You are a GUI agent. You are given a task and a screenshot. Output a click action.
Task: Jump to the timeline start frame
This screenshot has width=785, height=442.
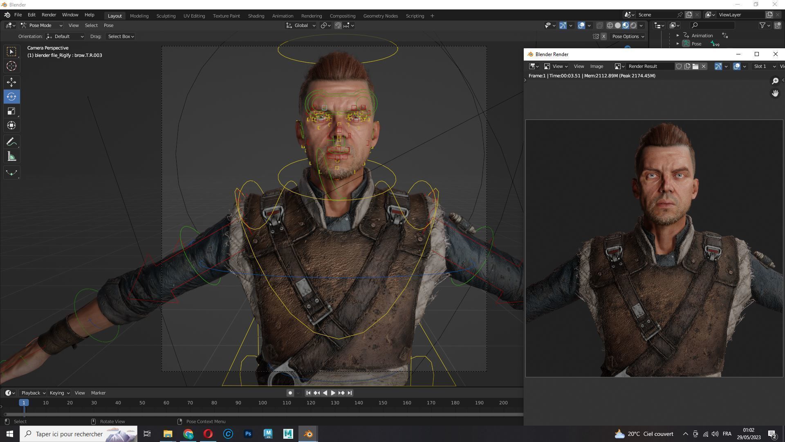coord(308,393)
